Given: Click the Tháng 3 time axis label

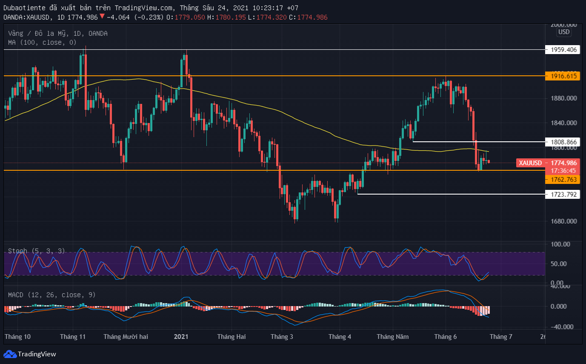Looking at the screenshot, I should (282, 337).
